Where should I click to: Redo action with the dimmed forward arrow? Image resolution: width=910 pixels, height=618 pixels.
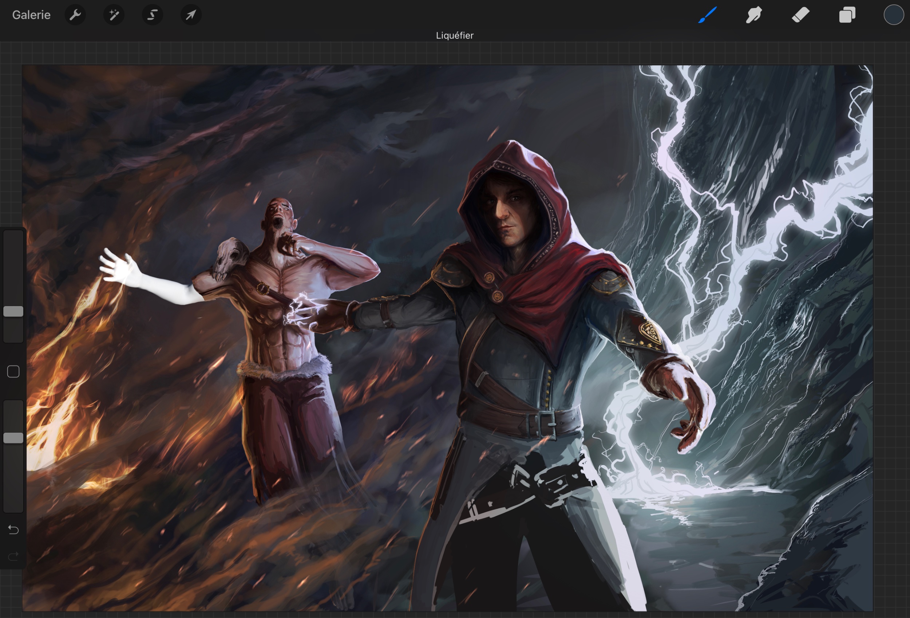point(13,556)
